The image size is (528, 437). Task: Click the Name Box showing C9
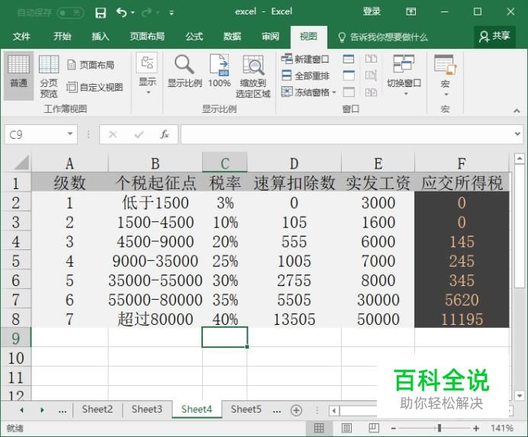(x=35, y=135)
